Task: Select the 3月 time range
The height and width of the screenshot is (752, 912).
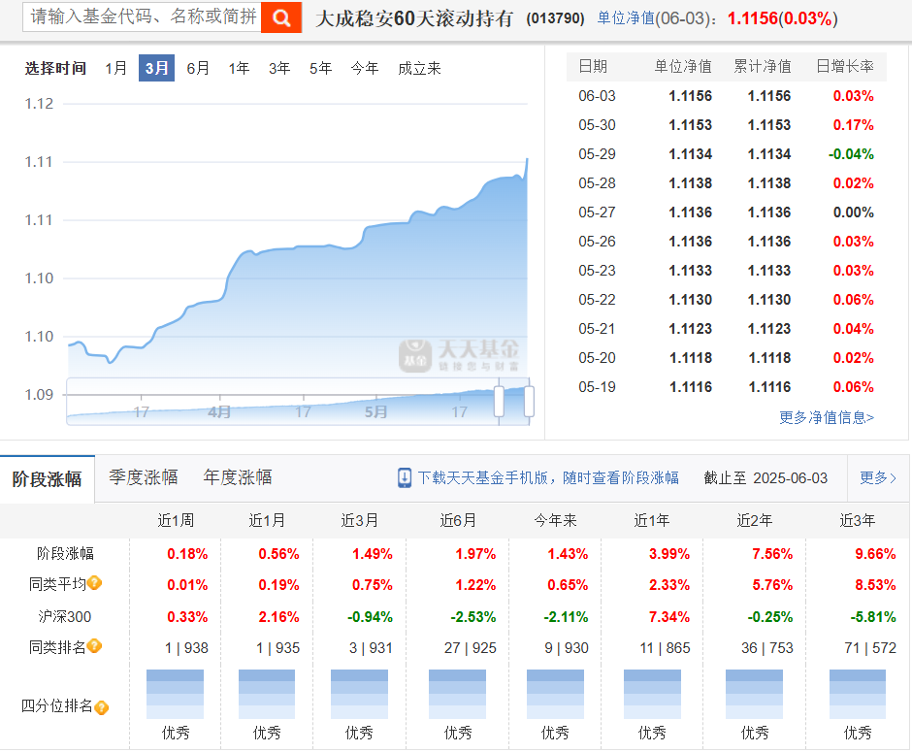Action: point(156,68)
